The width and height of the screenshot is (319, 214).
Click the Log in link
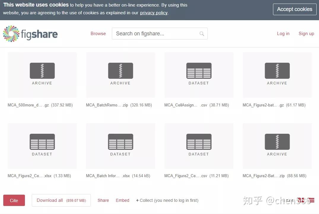(x=283, y=34)
